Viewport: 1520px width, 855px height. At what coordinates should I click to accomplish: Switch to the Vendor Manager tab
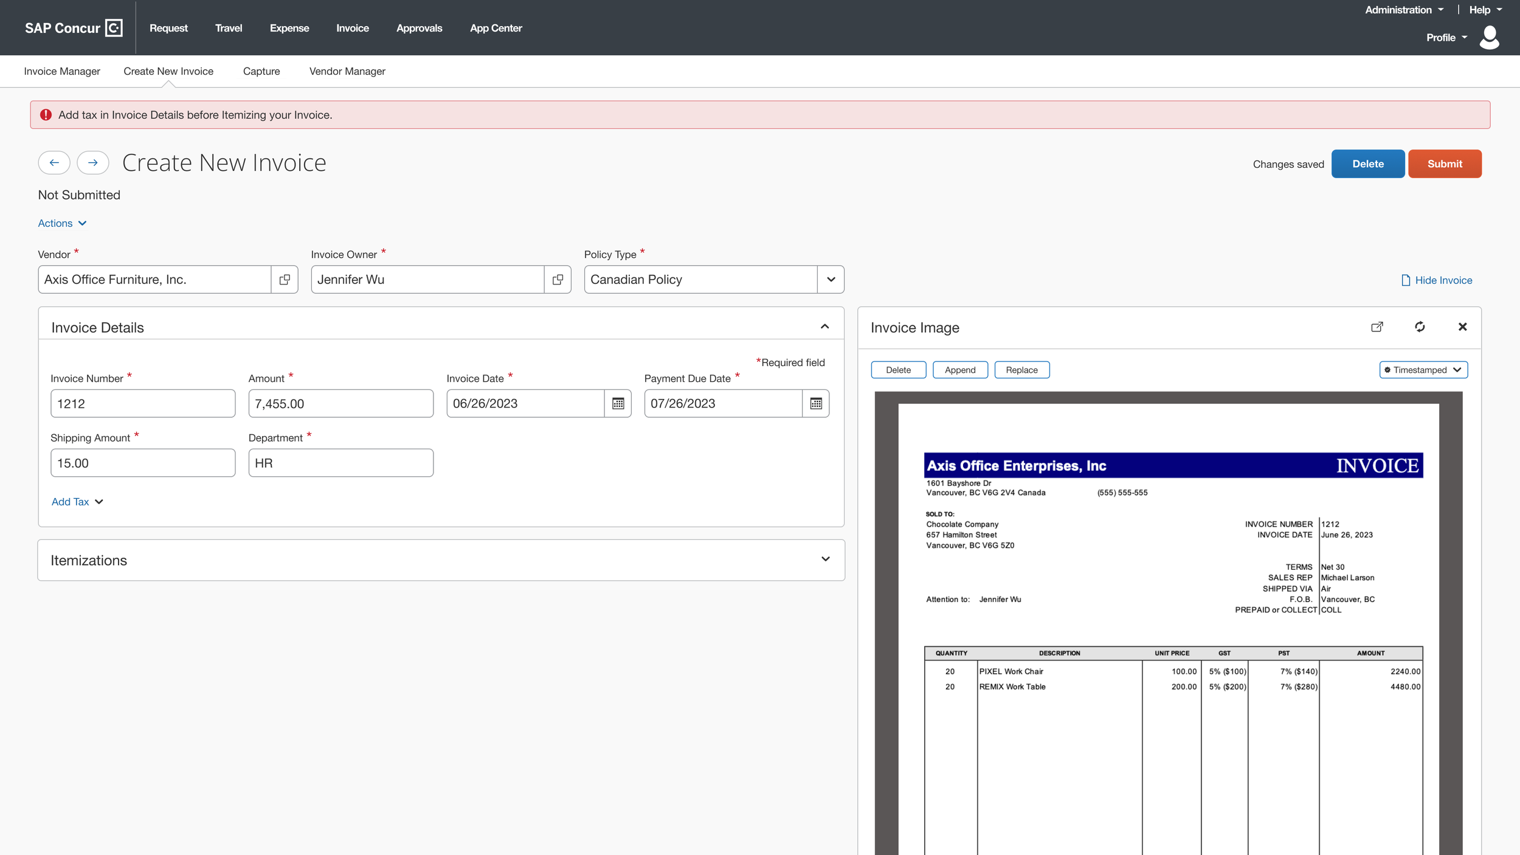tap(347, 71)
